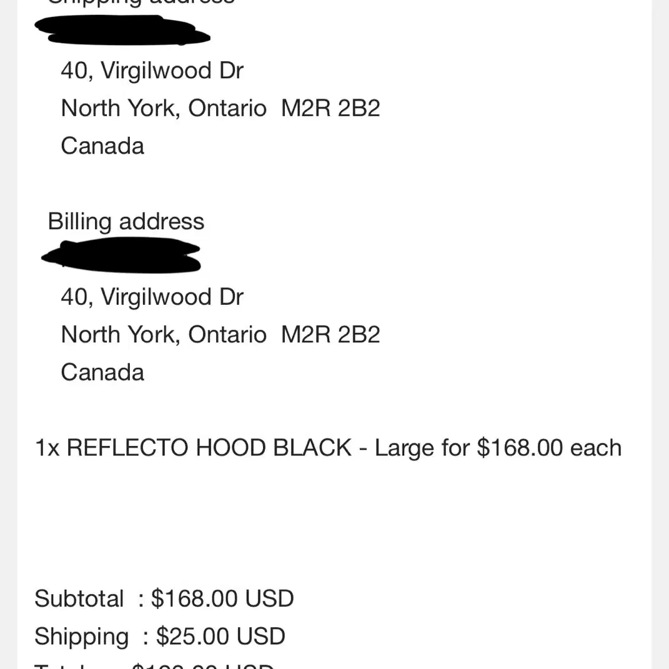Click billing city North York, Ontario

point(164,335)
